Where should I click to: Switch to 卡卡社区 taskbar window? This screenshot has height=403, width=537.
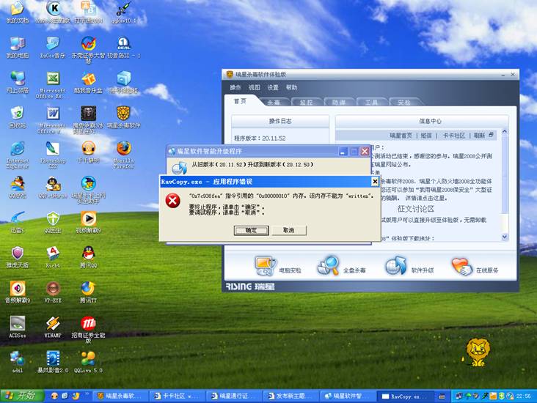tap(177, 396)
